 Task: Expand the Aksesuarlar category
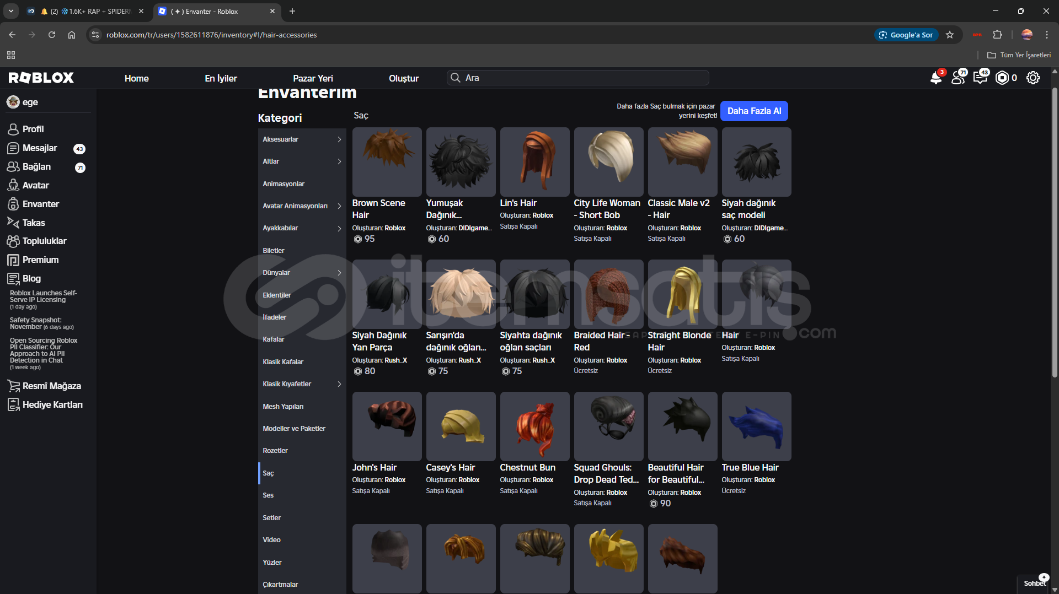coord(302,139)
